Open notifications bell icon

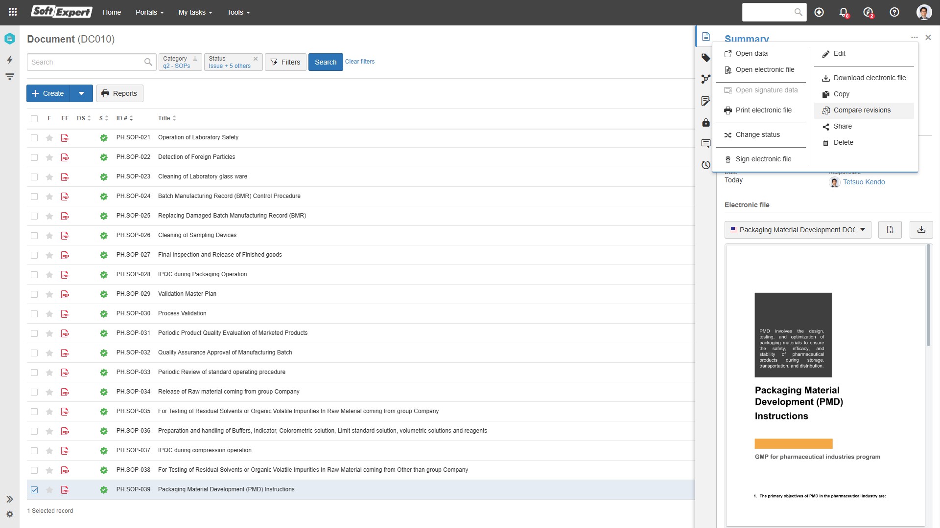pyautogui.click(x=844, y=13)
